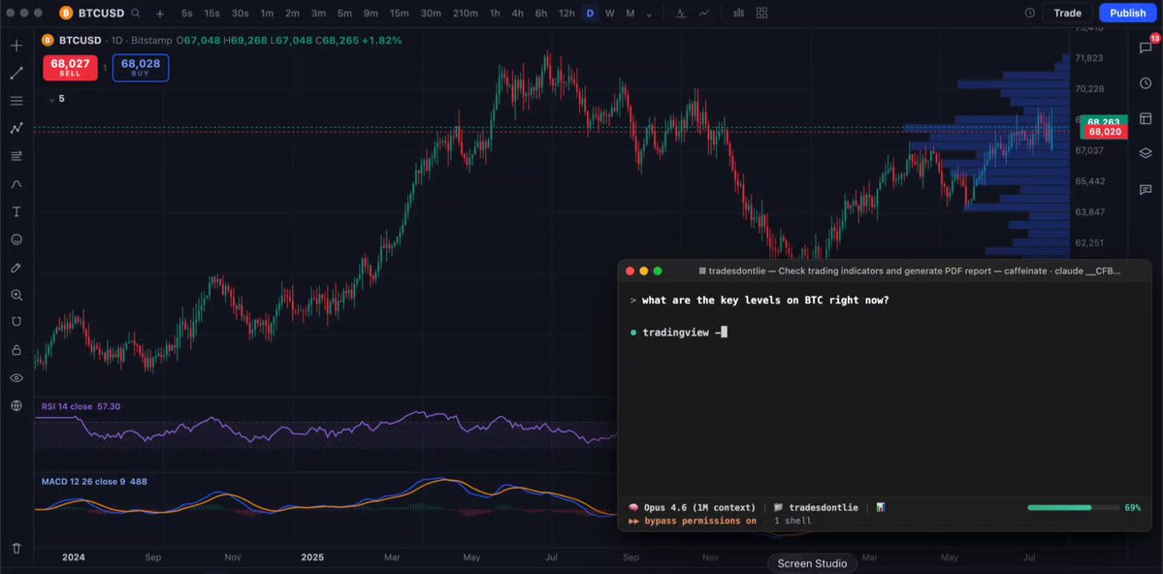Select the W weekly timeframe
Image resolution: width=1163 pixels, height=574 pixels.
click(610, 14)
